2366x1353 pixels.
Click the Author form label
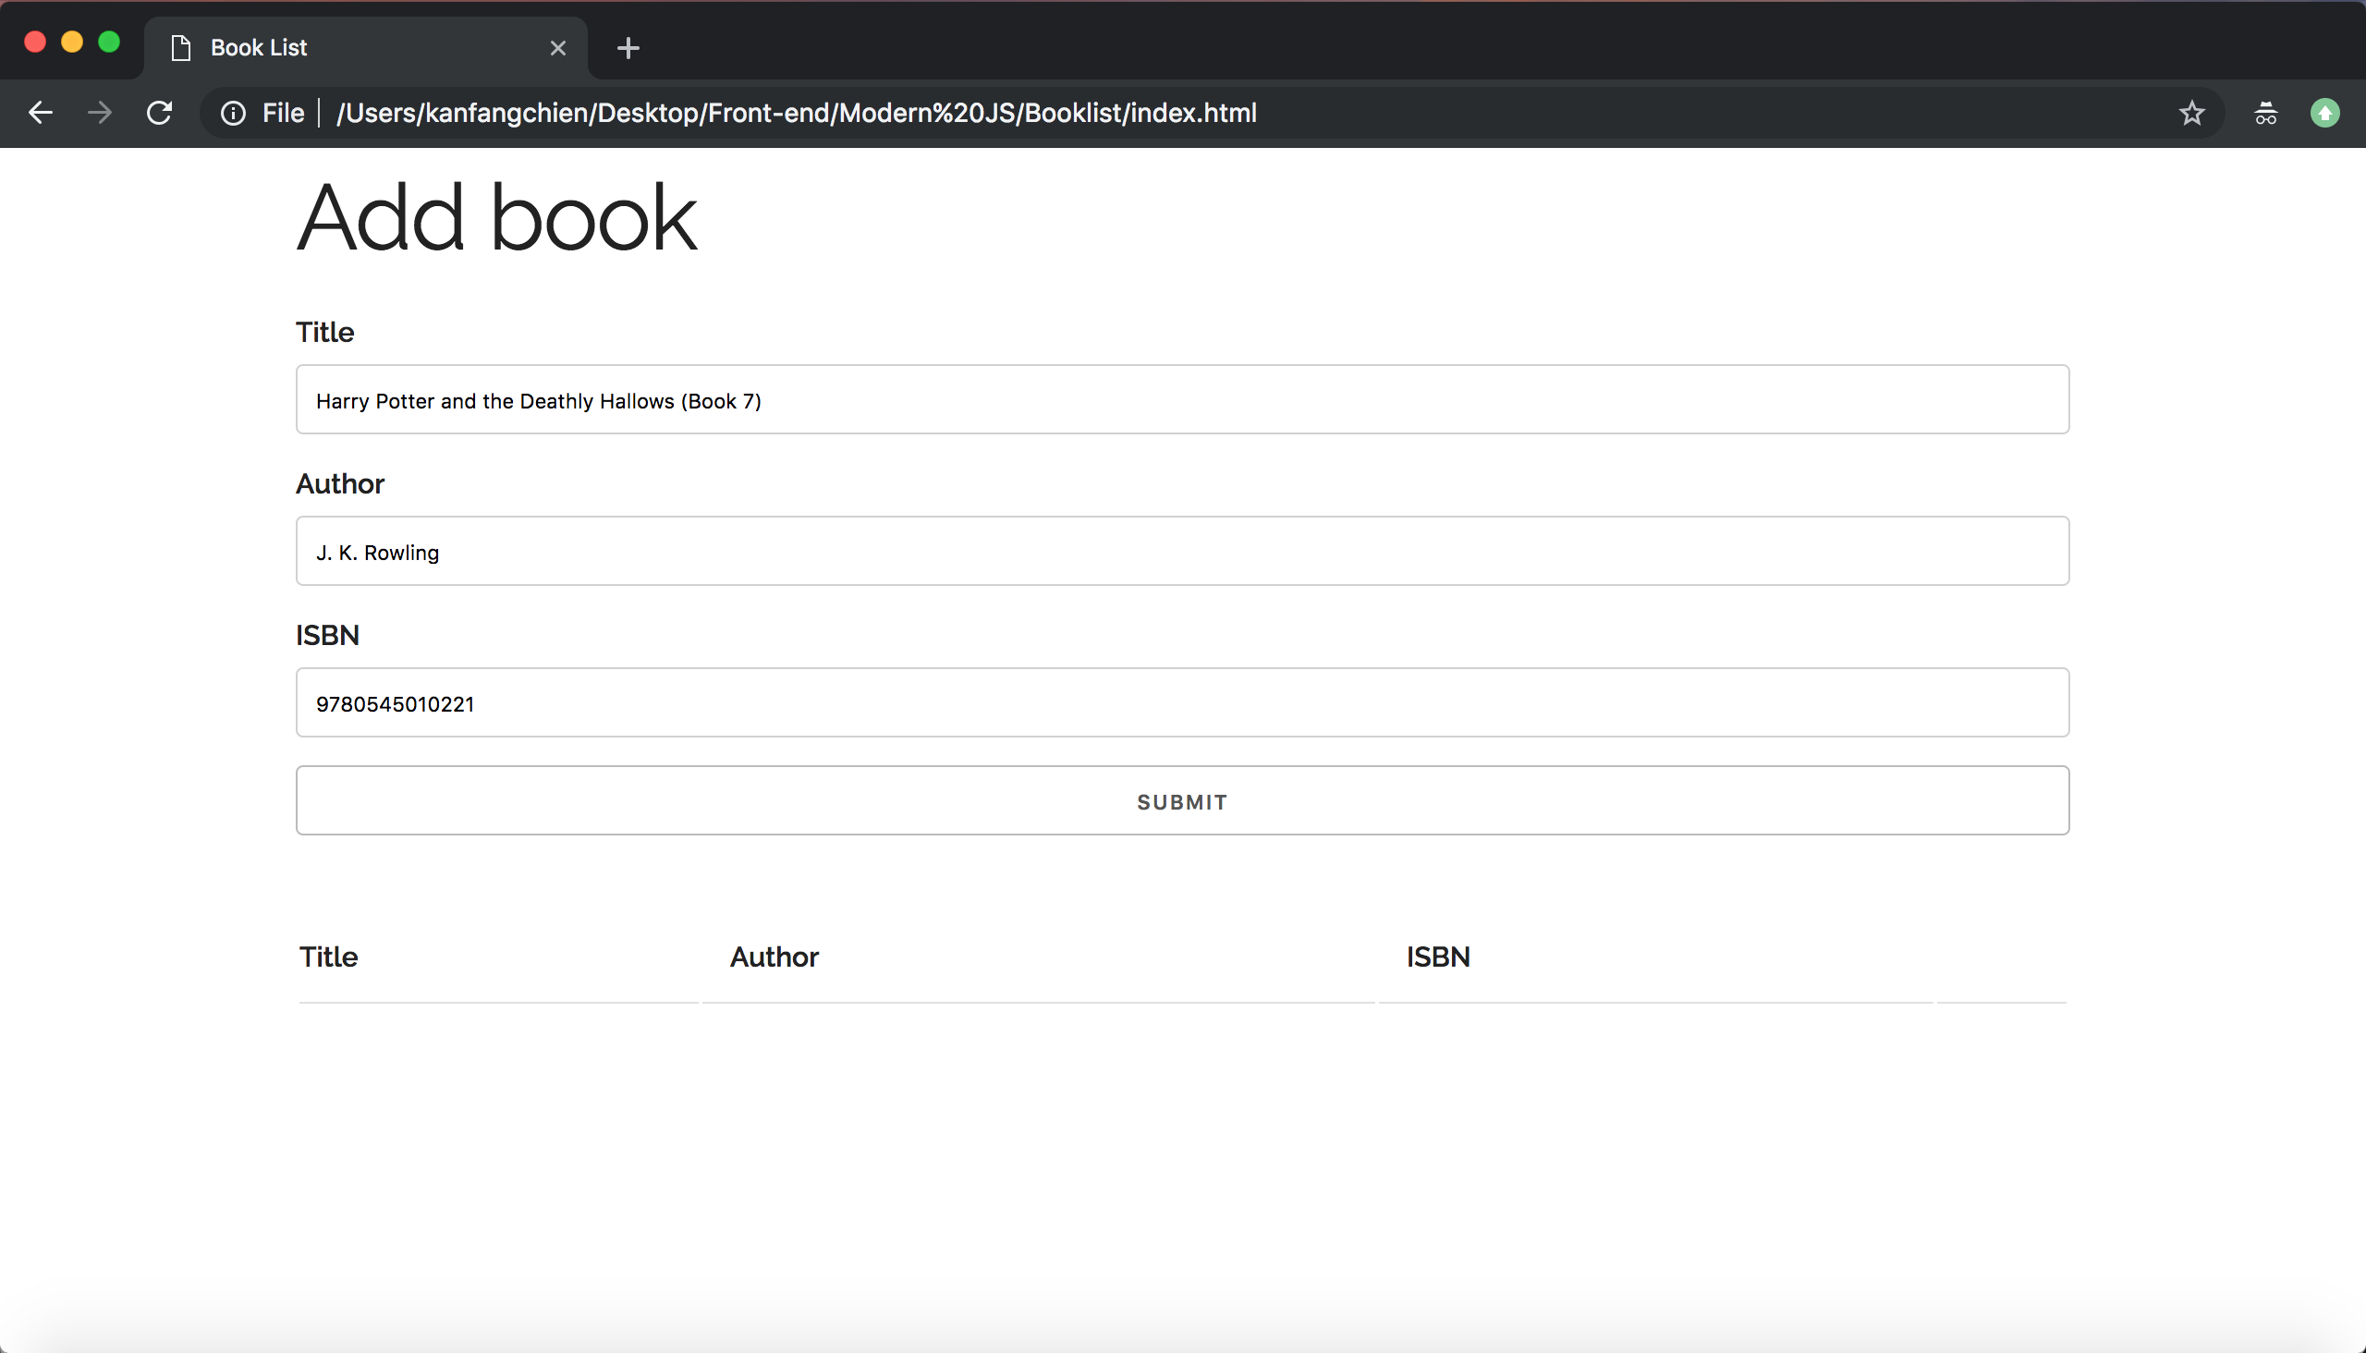(x=340, y=483)
